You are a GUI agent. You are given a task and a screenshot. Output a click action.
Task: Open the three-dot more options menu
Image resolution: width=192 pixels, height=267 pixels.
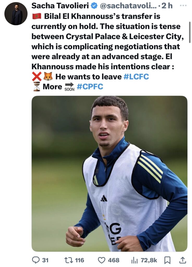(183, 5)
